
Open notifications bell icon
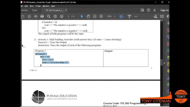pos(154,10)
